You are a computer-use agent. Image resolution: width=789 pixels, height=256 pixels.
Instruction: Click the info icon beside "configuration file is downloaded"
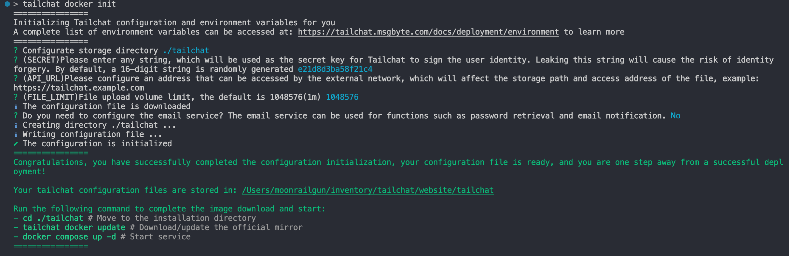click(x=16, y=107)
